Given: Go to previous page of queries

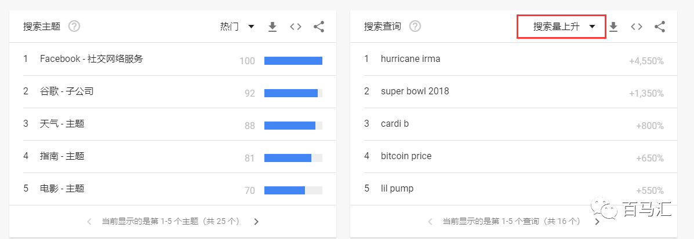Looking at the screenshot, I should coord(430,221).
